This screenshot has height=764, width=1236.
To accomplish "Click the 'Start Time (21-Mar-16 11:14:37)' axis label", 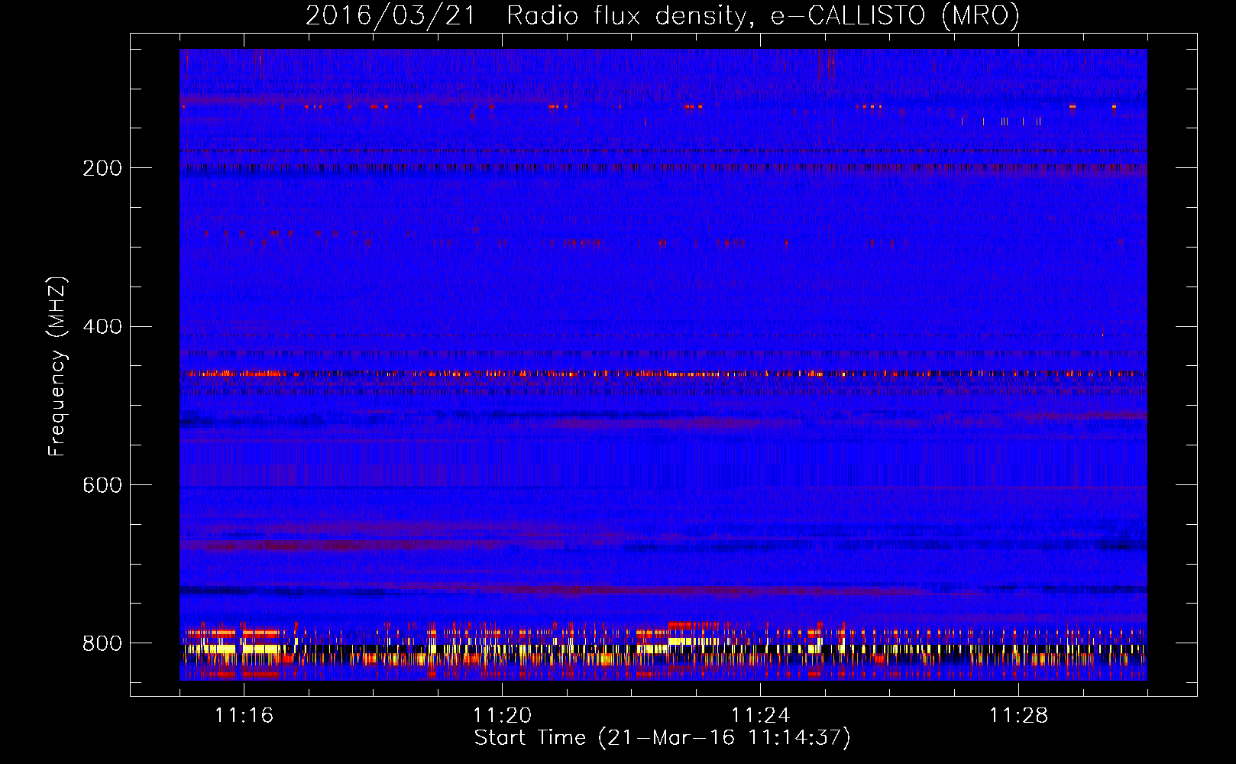I will click(x=662, y=738).
